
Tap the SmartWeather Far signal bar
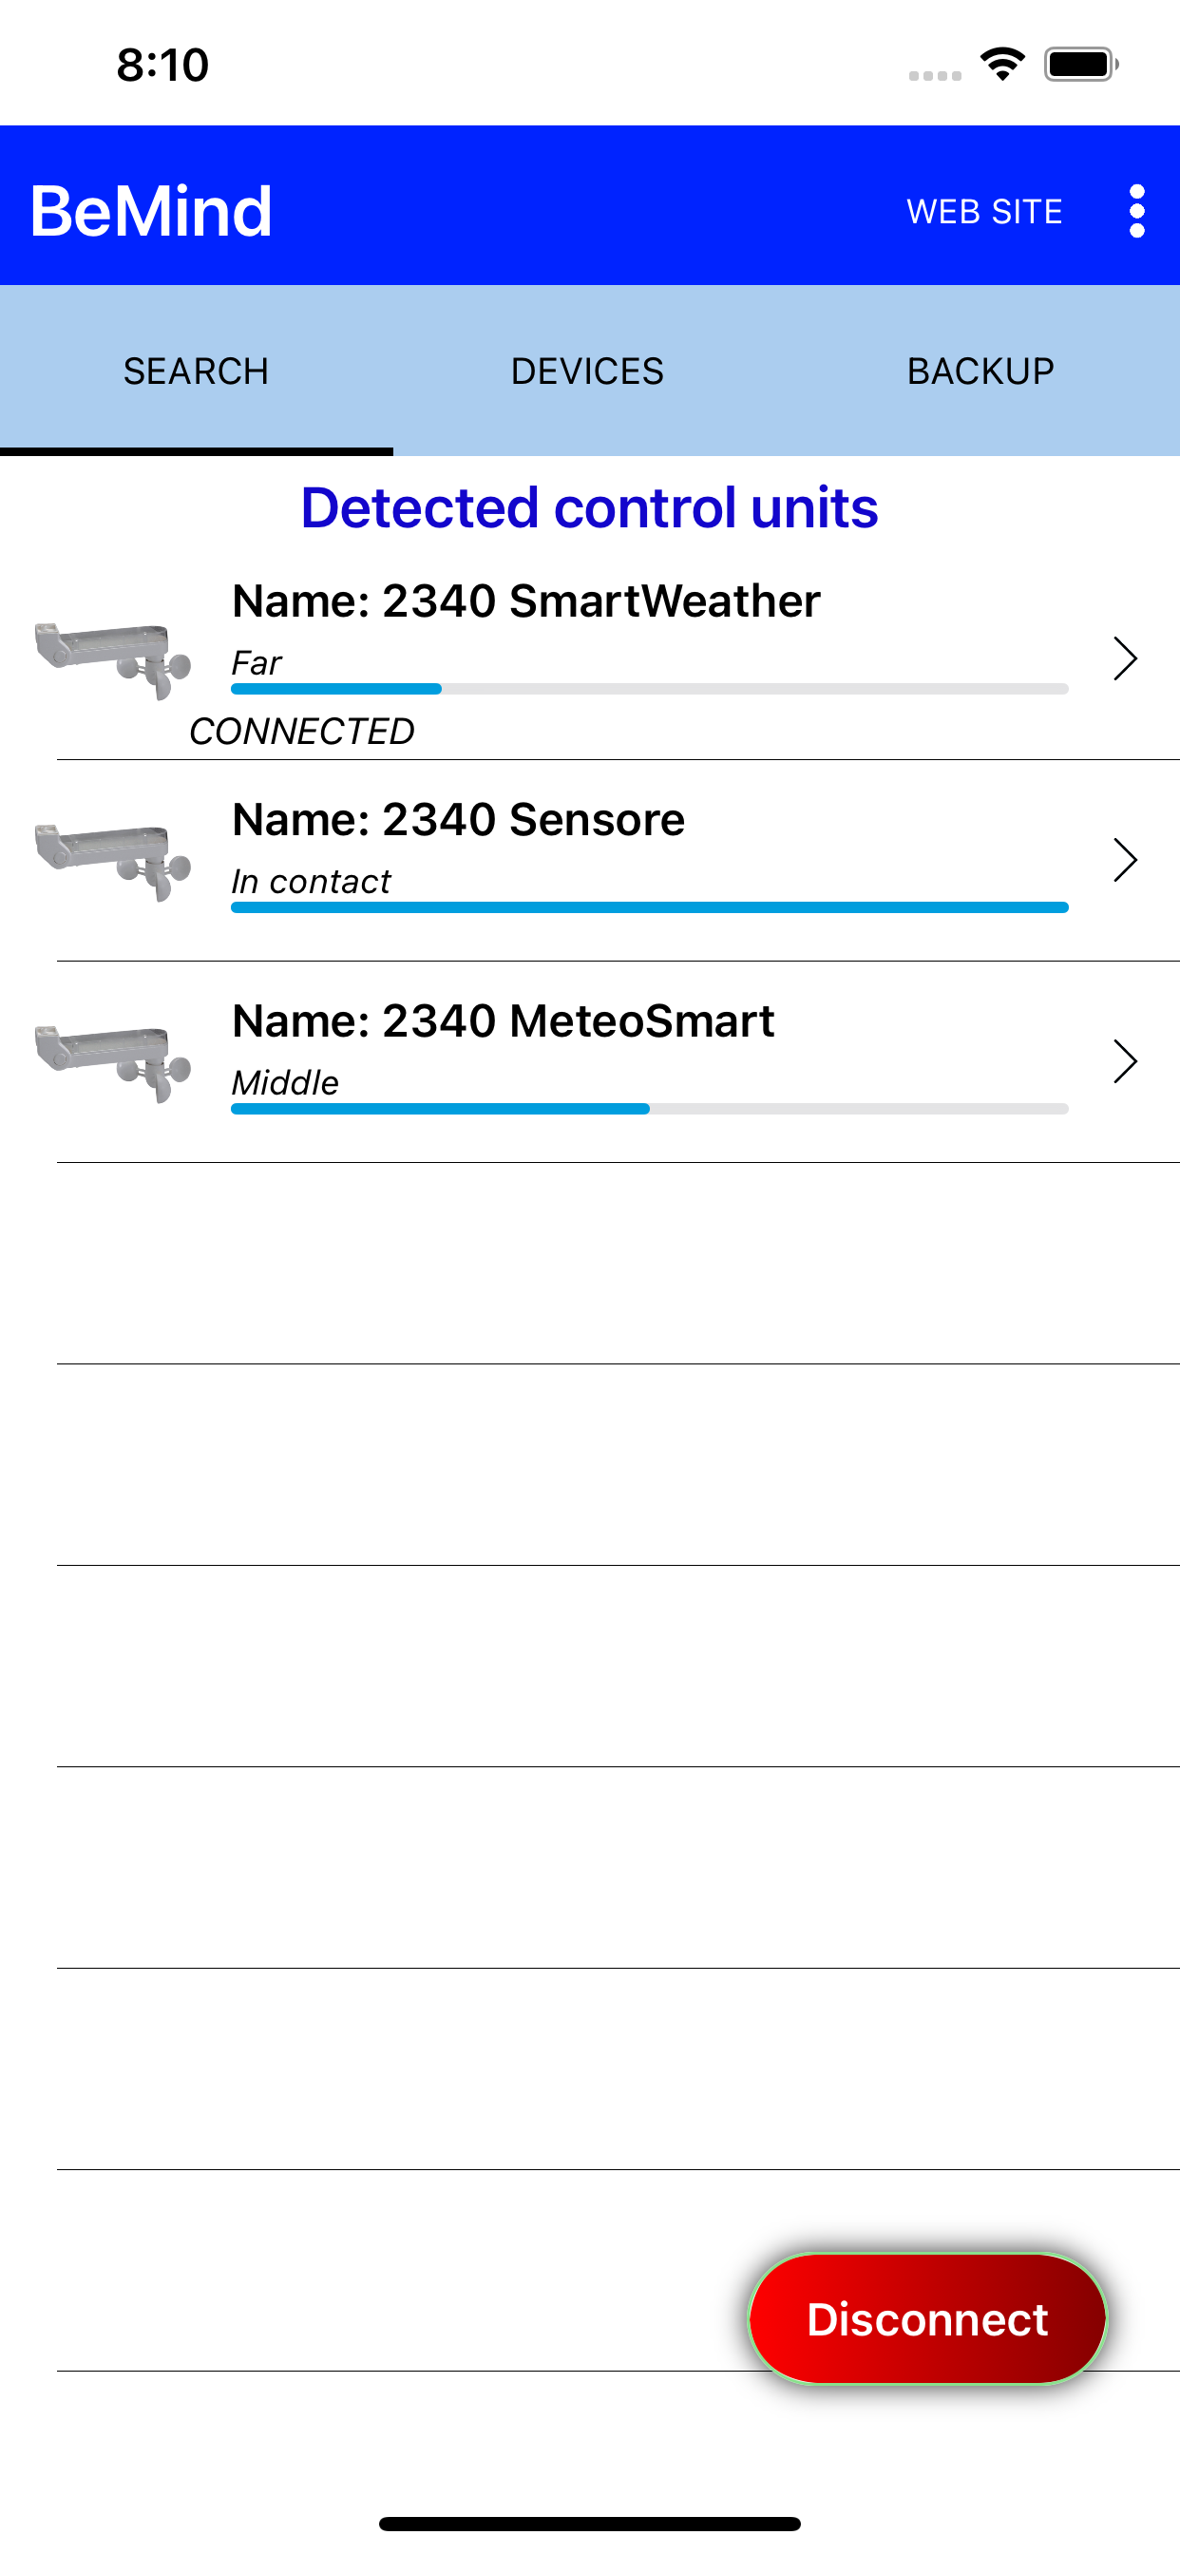tap(650, 688)
